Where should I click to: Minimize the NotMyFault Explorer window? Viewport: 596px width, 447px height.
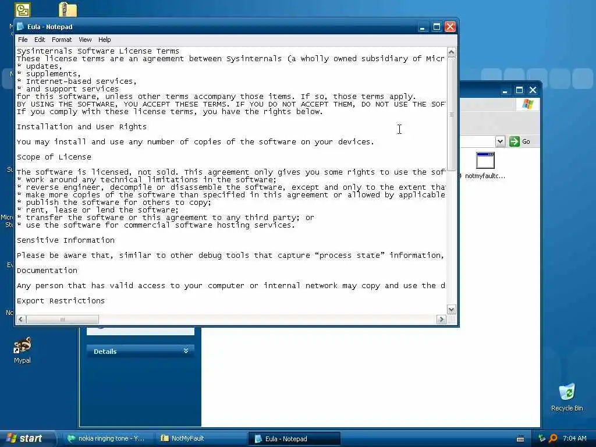point(505,90)
